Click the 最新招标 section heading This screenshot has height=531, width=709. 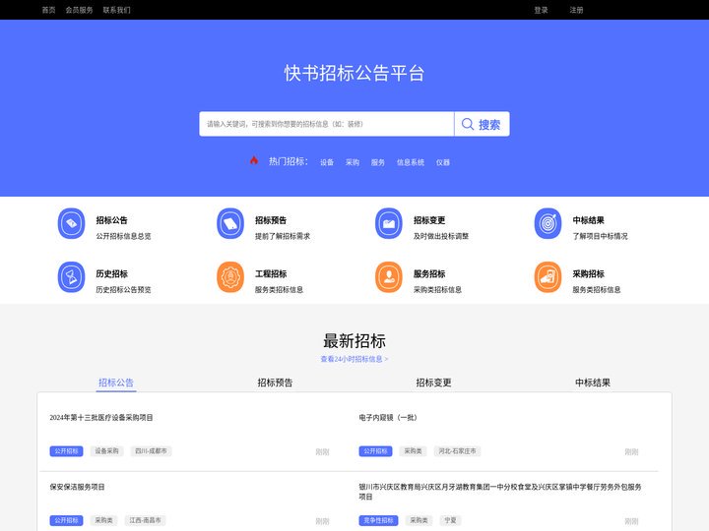354,341
